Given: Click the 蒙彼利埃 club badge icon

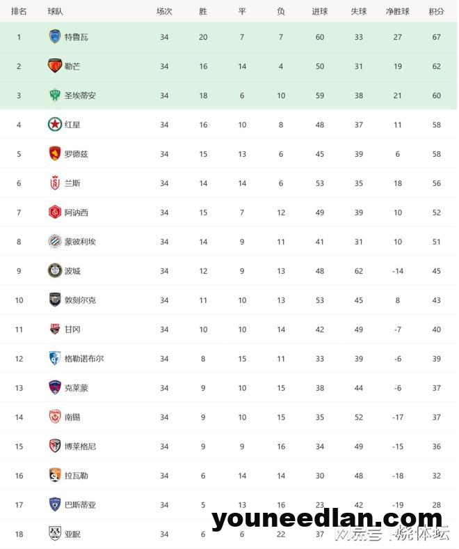Looking at the screenshot, I should pyautogui.click(x=54, y=241).
